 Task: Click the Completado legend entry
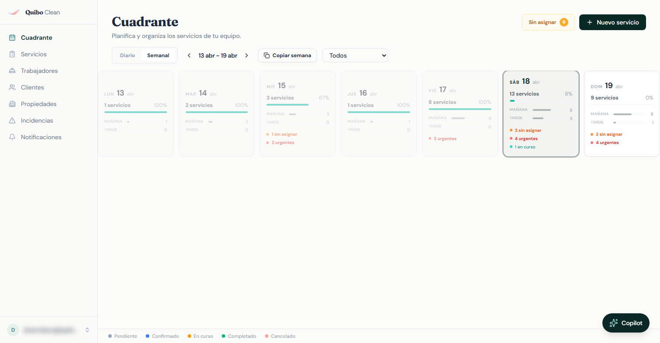239,336
